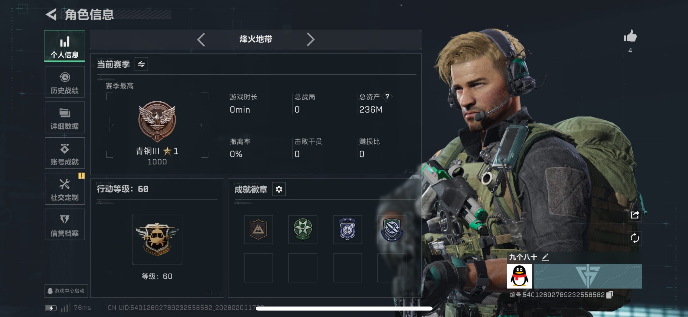View the 信誉档案 tab
The image size is (688, 317).
(65, 225)
